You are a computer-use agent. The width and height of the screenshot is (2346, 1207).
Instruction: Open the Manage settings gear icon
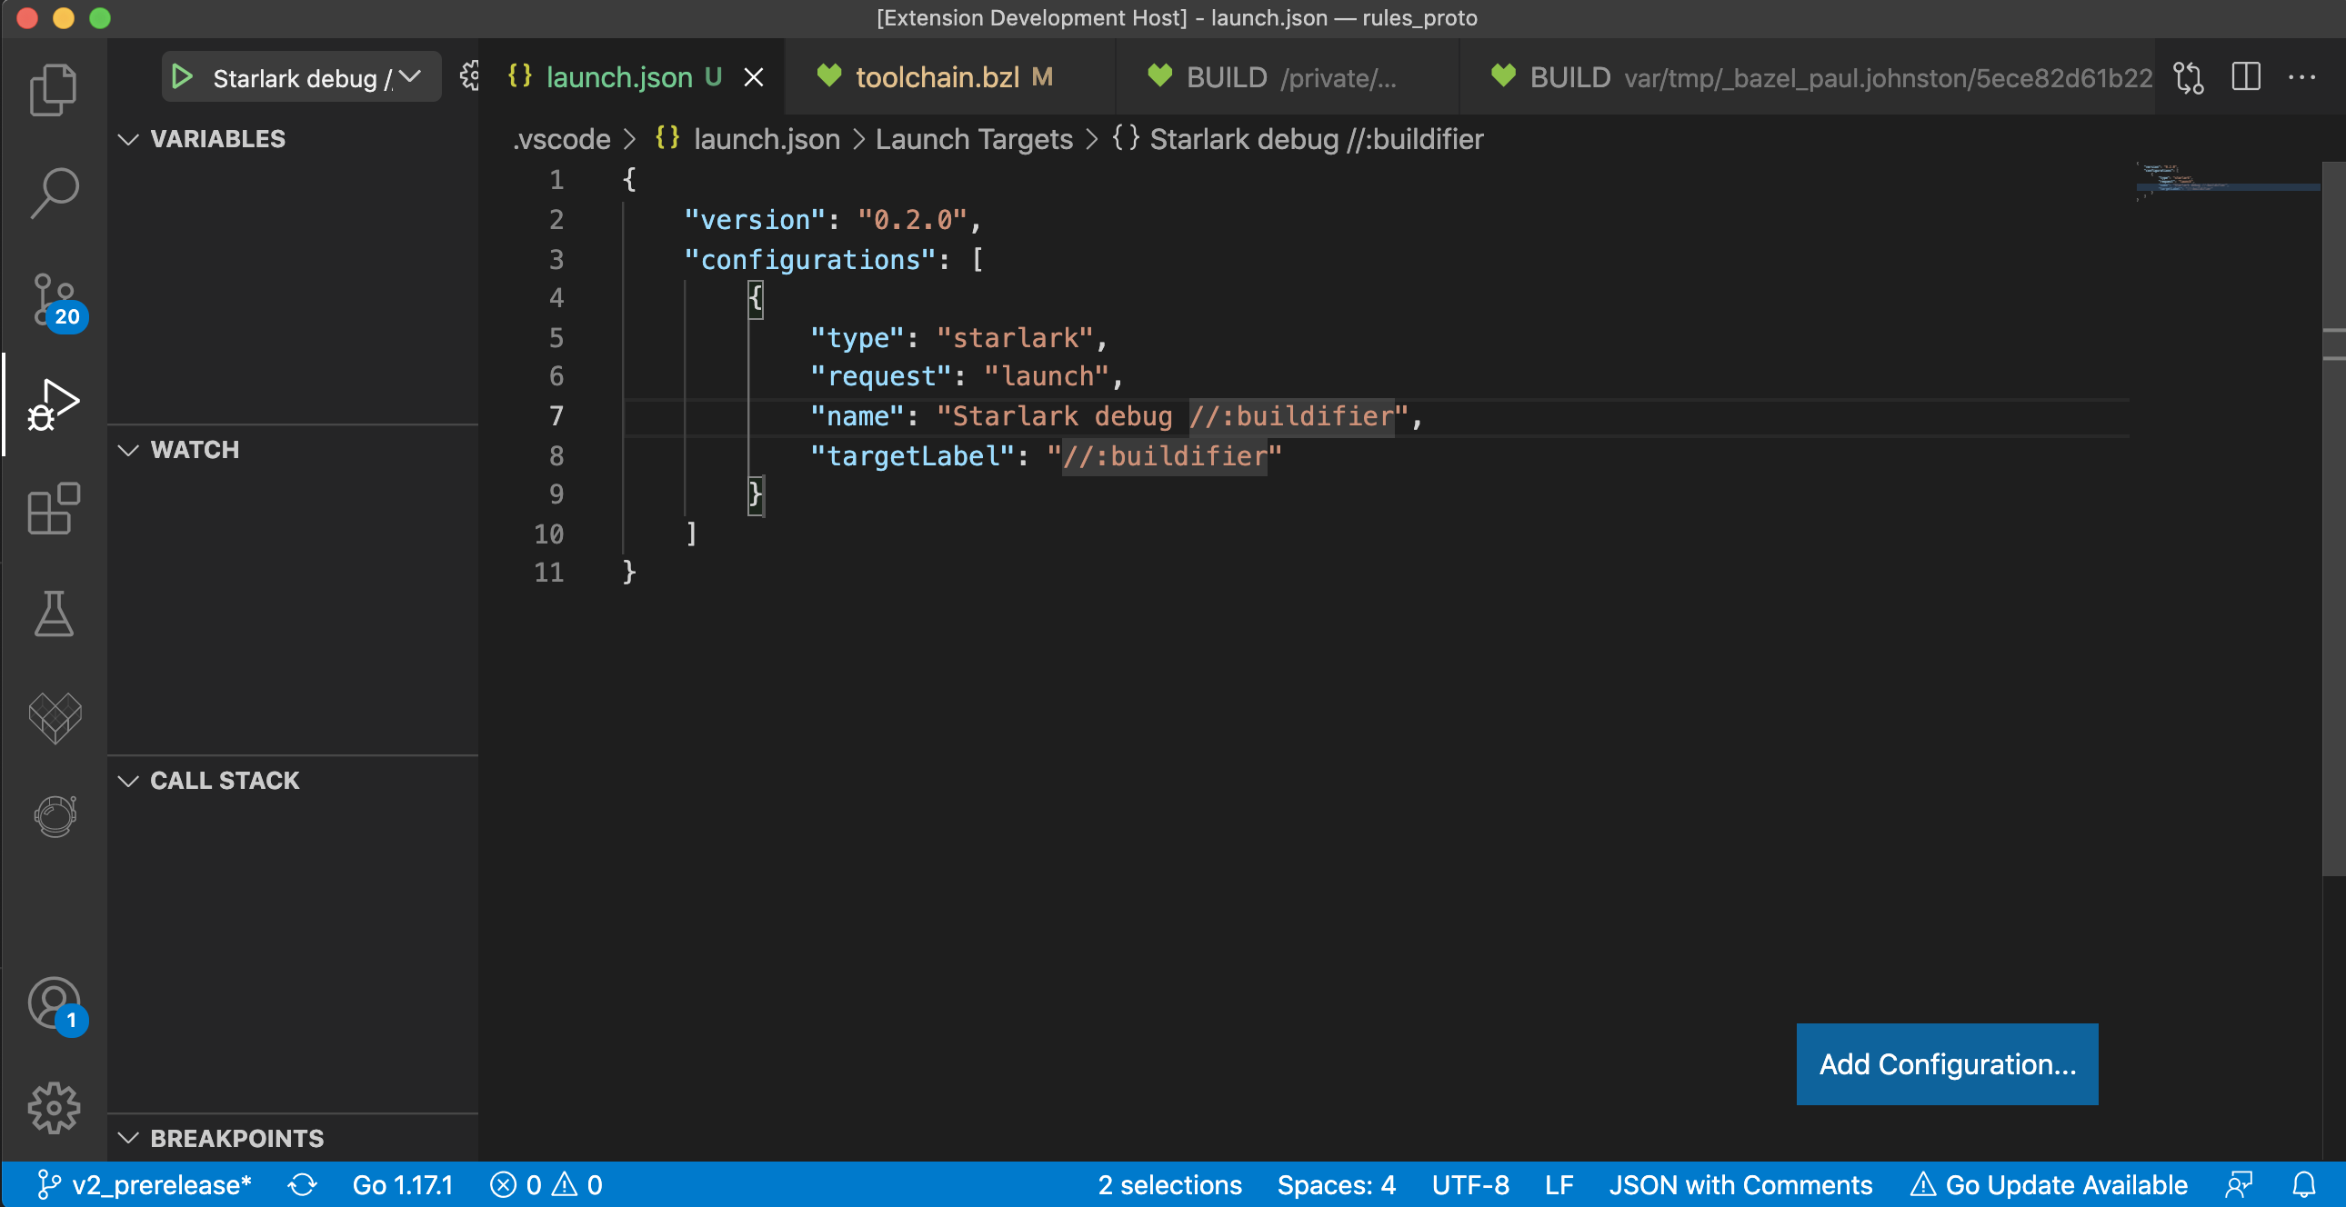point(53,1107)
